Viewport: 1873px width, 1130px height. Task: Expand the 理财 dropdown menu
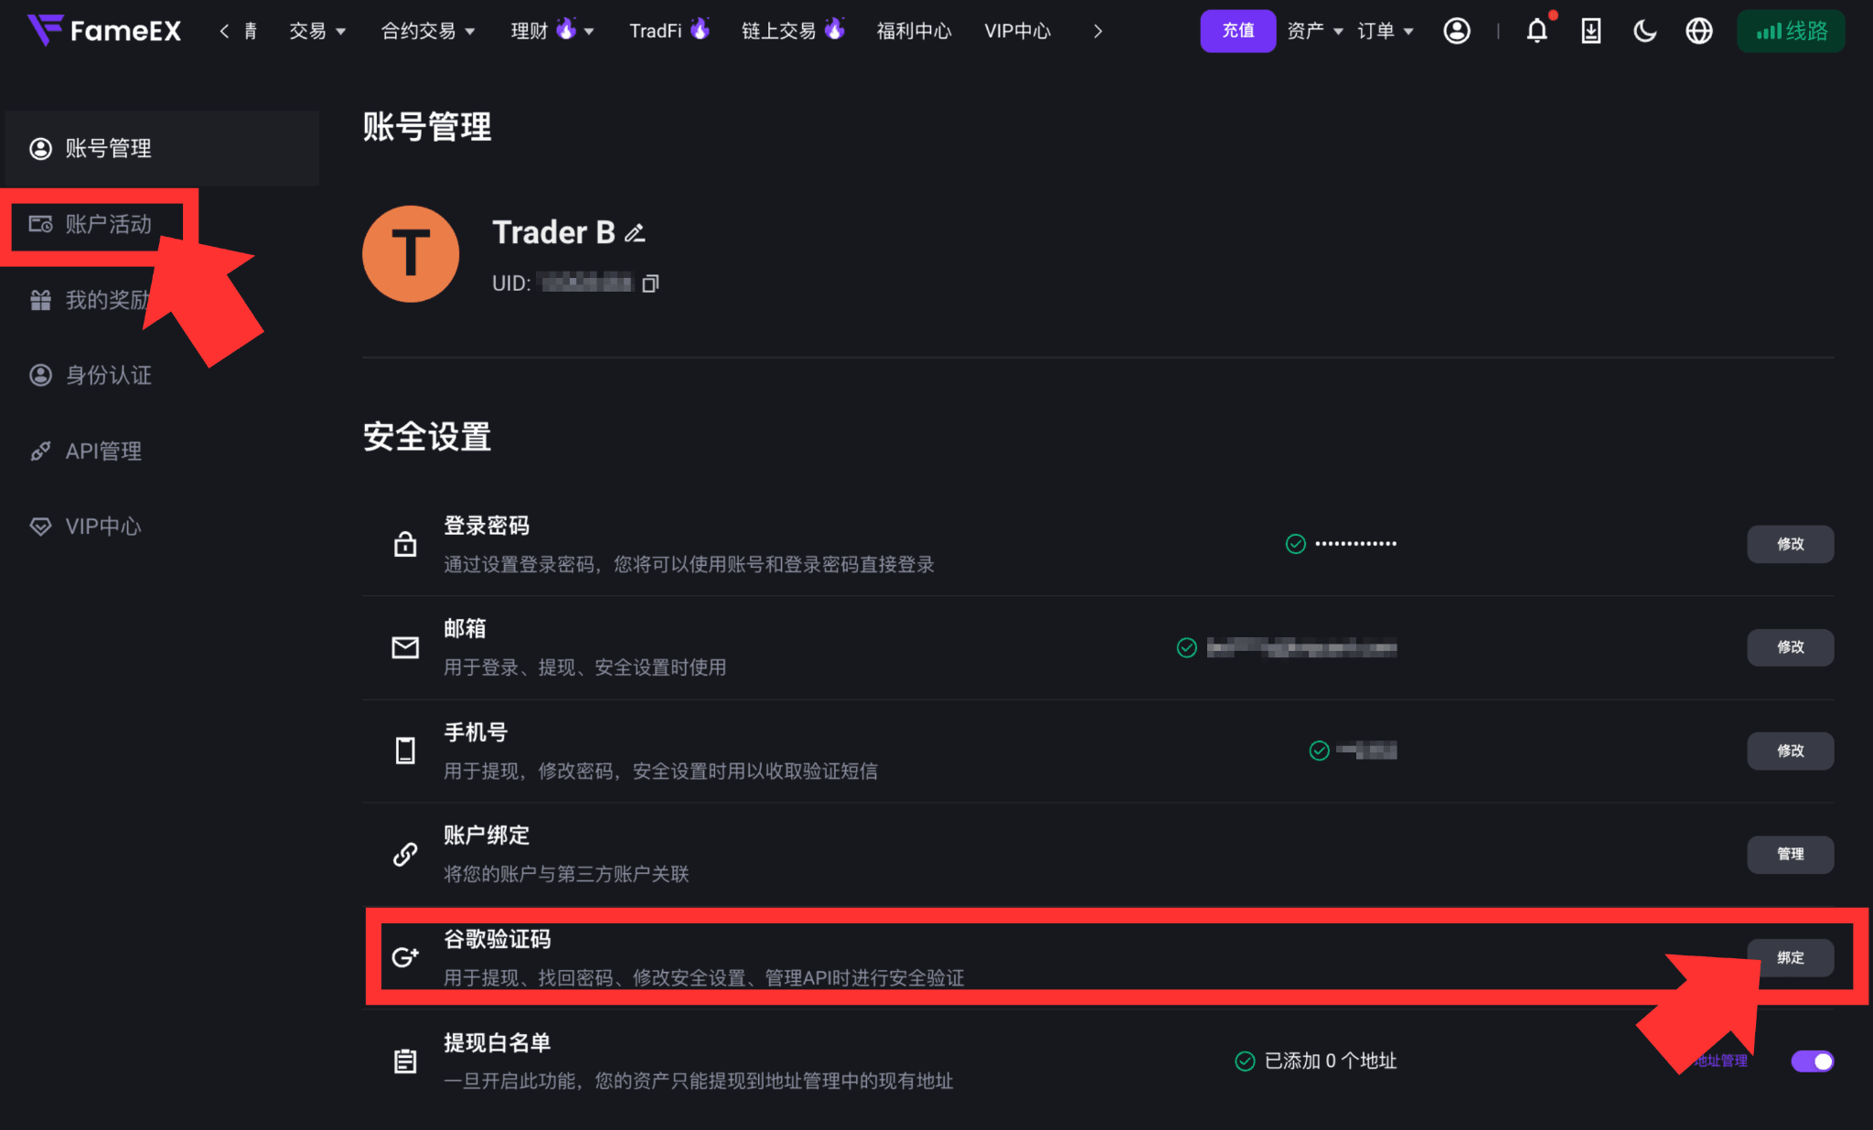(x=552, y=31)
